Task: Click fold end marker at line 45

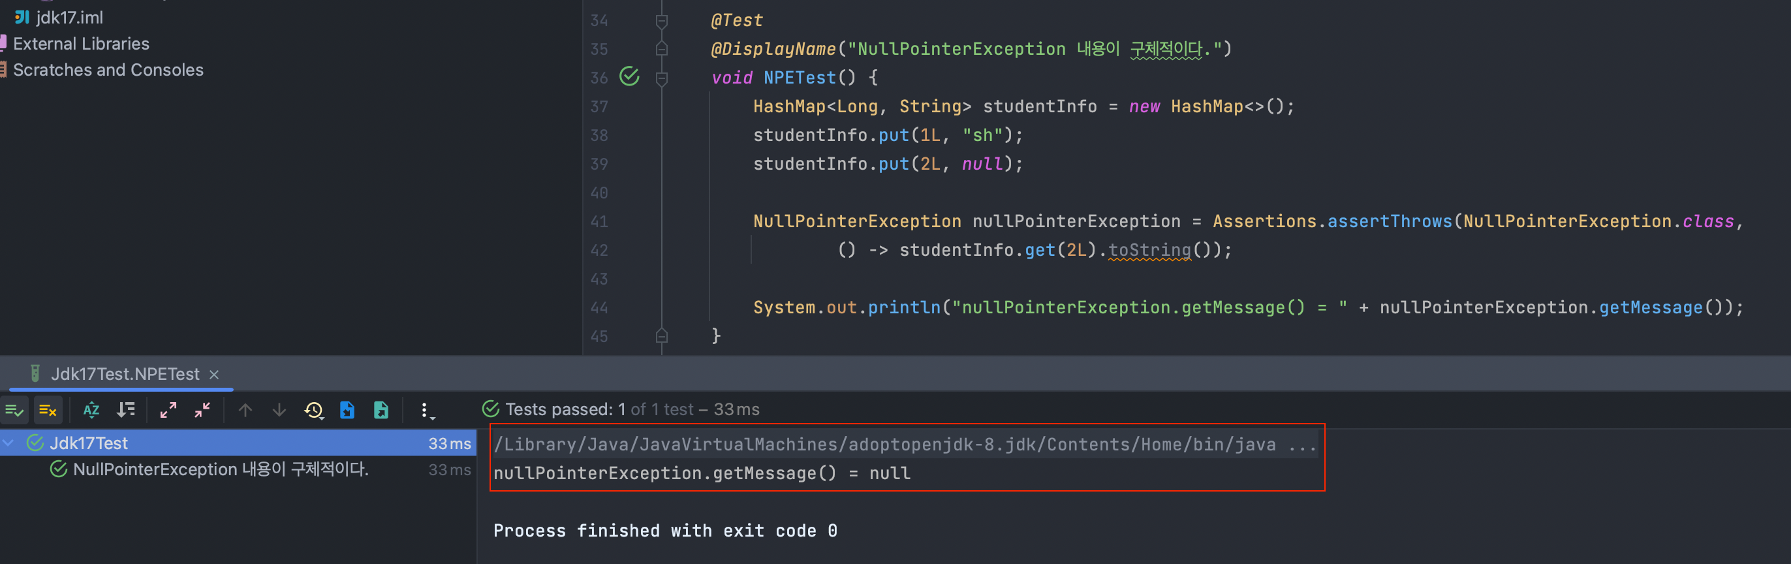Action: pos(662,336)
